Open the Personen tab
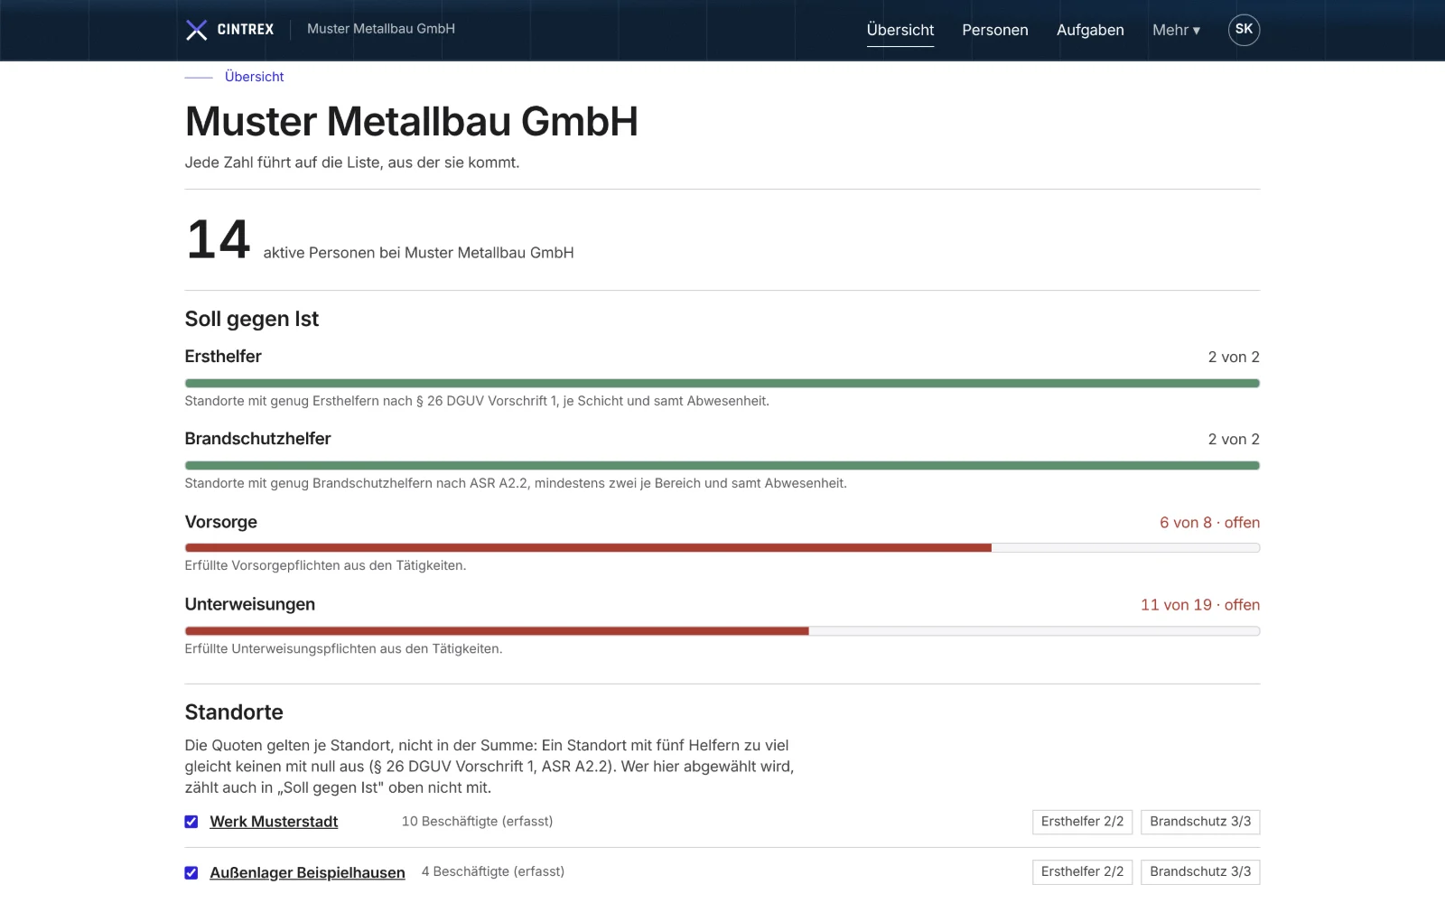The width and height of the screenshot is (1445, 903). [x=995, y=30]
